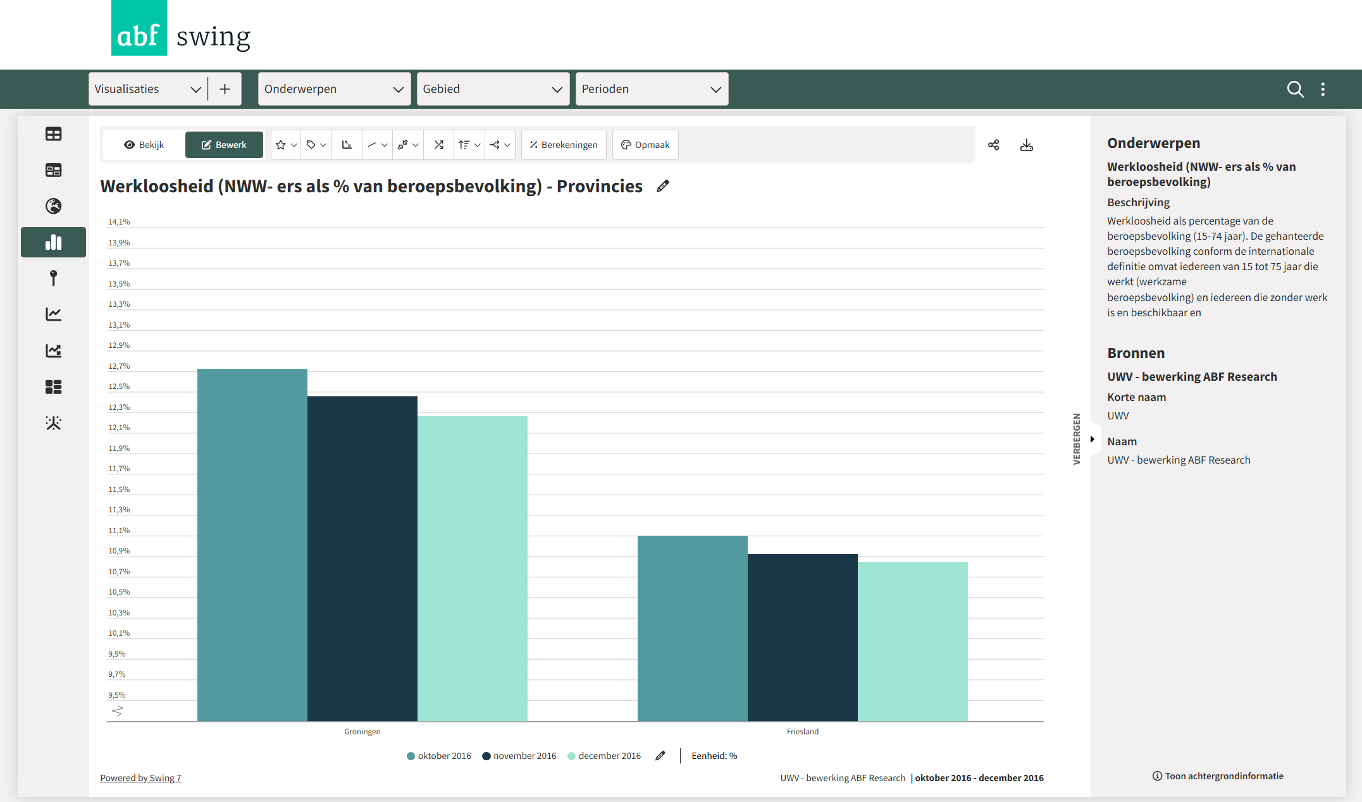1362x802 pixels.
Task: Expand the Perioden dropdown
Action: (x=651, y=89)
